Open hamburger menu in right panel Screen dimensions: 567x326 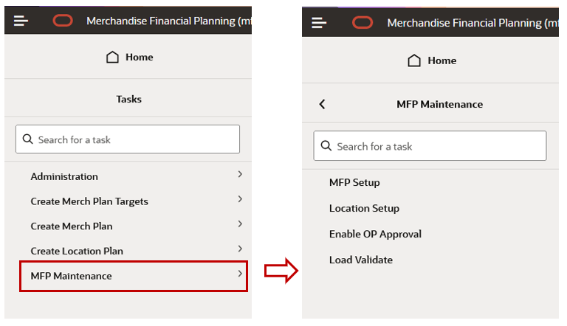319,22
